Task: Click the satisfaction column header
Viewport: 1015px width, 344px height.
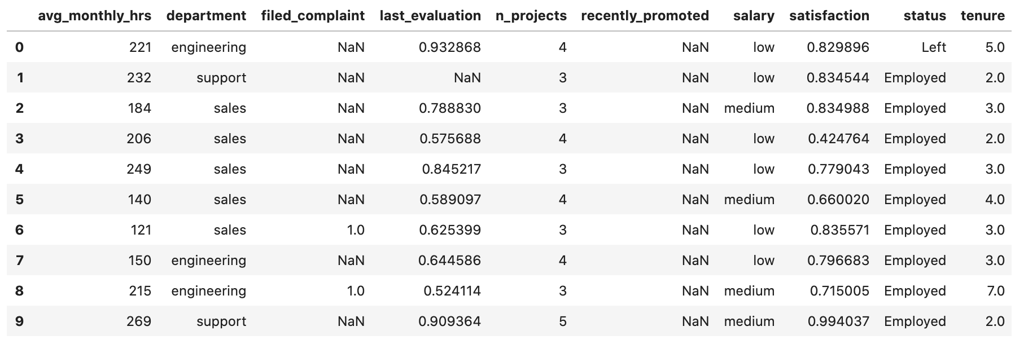Action: click(829, 16)
